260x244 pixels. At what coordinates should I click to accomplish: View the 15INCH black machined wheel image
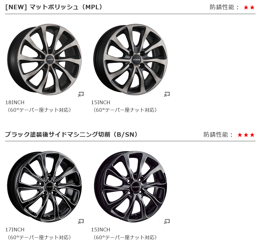click(130, 187)
